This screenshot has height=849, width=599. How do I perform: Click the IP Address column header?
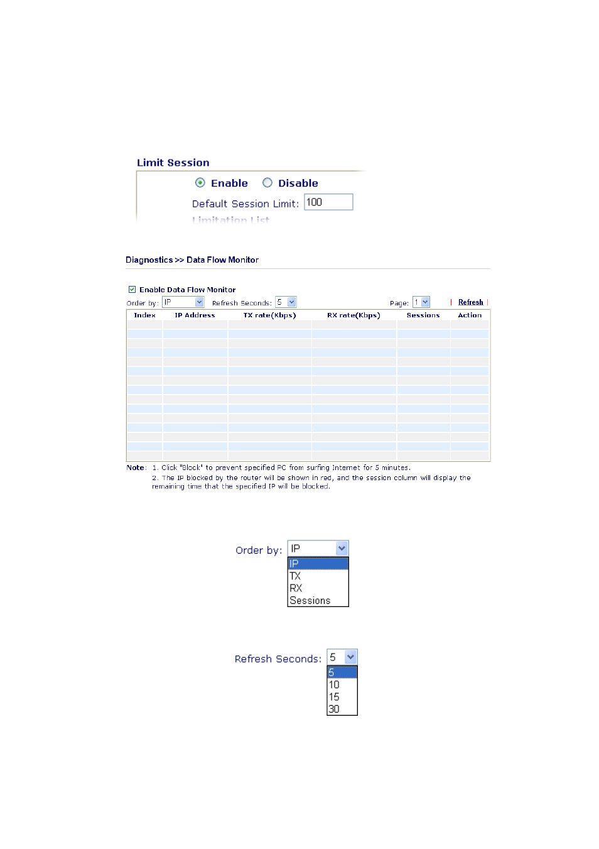[x=195, y=315]
